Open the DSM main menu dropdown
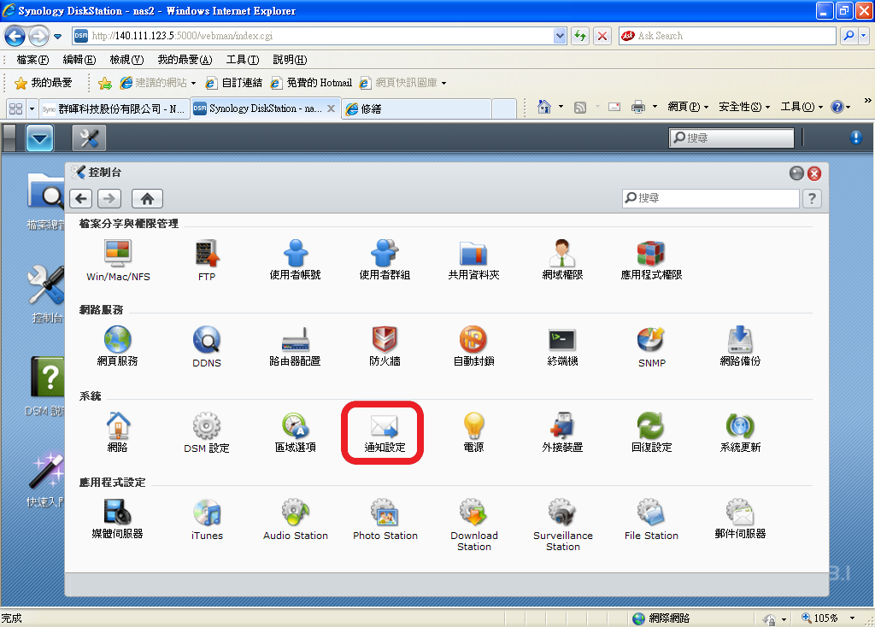Viewport: 875px width, 627px height. click(39, 138)
